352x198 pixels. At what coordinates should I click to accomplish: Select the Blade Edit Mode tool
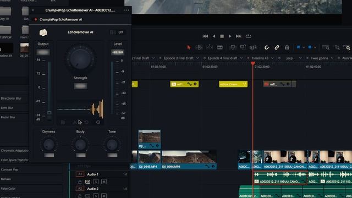tap(220, 47)
